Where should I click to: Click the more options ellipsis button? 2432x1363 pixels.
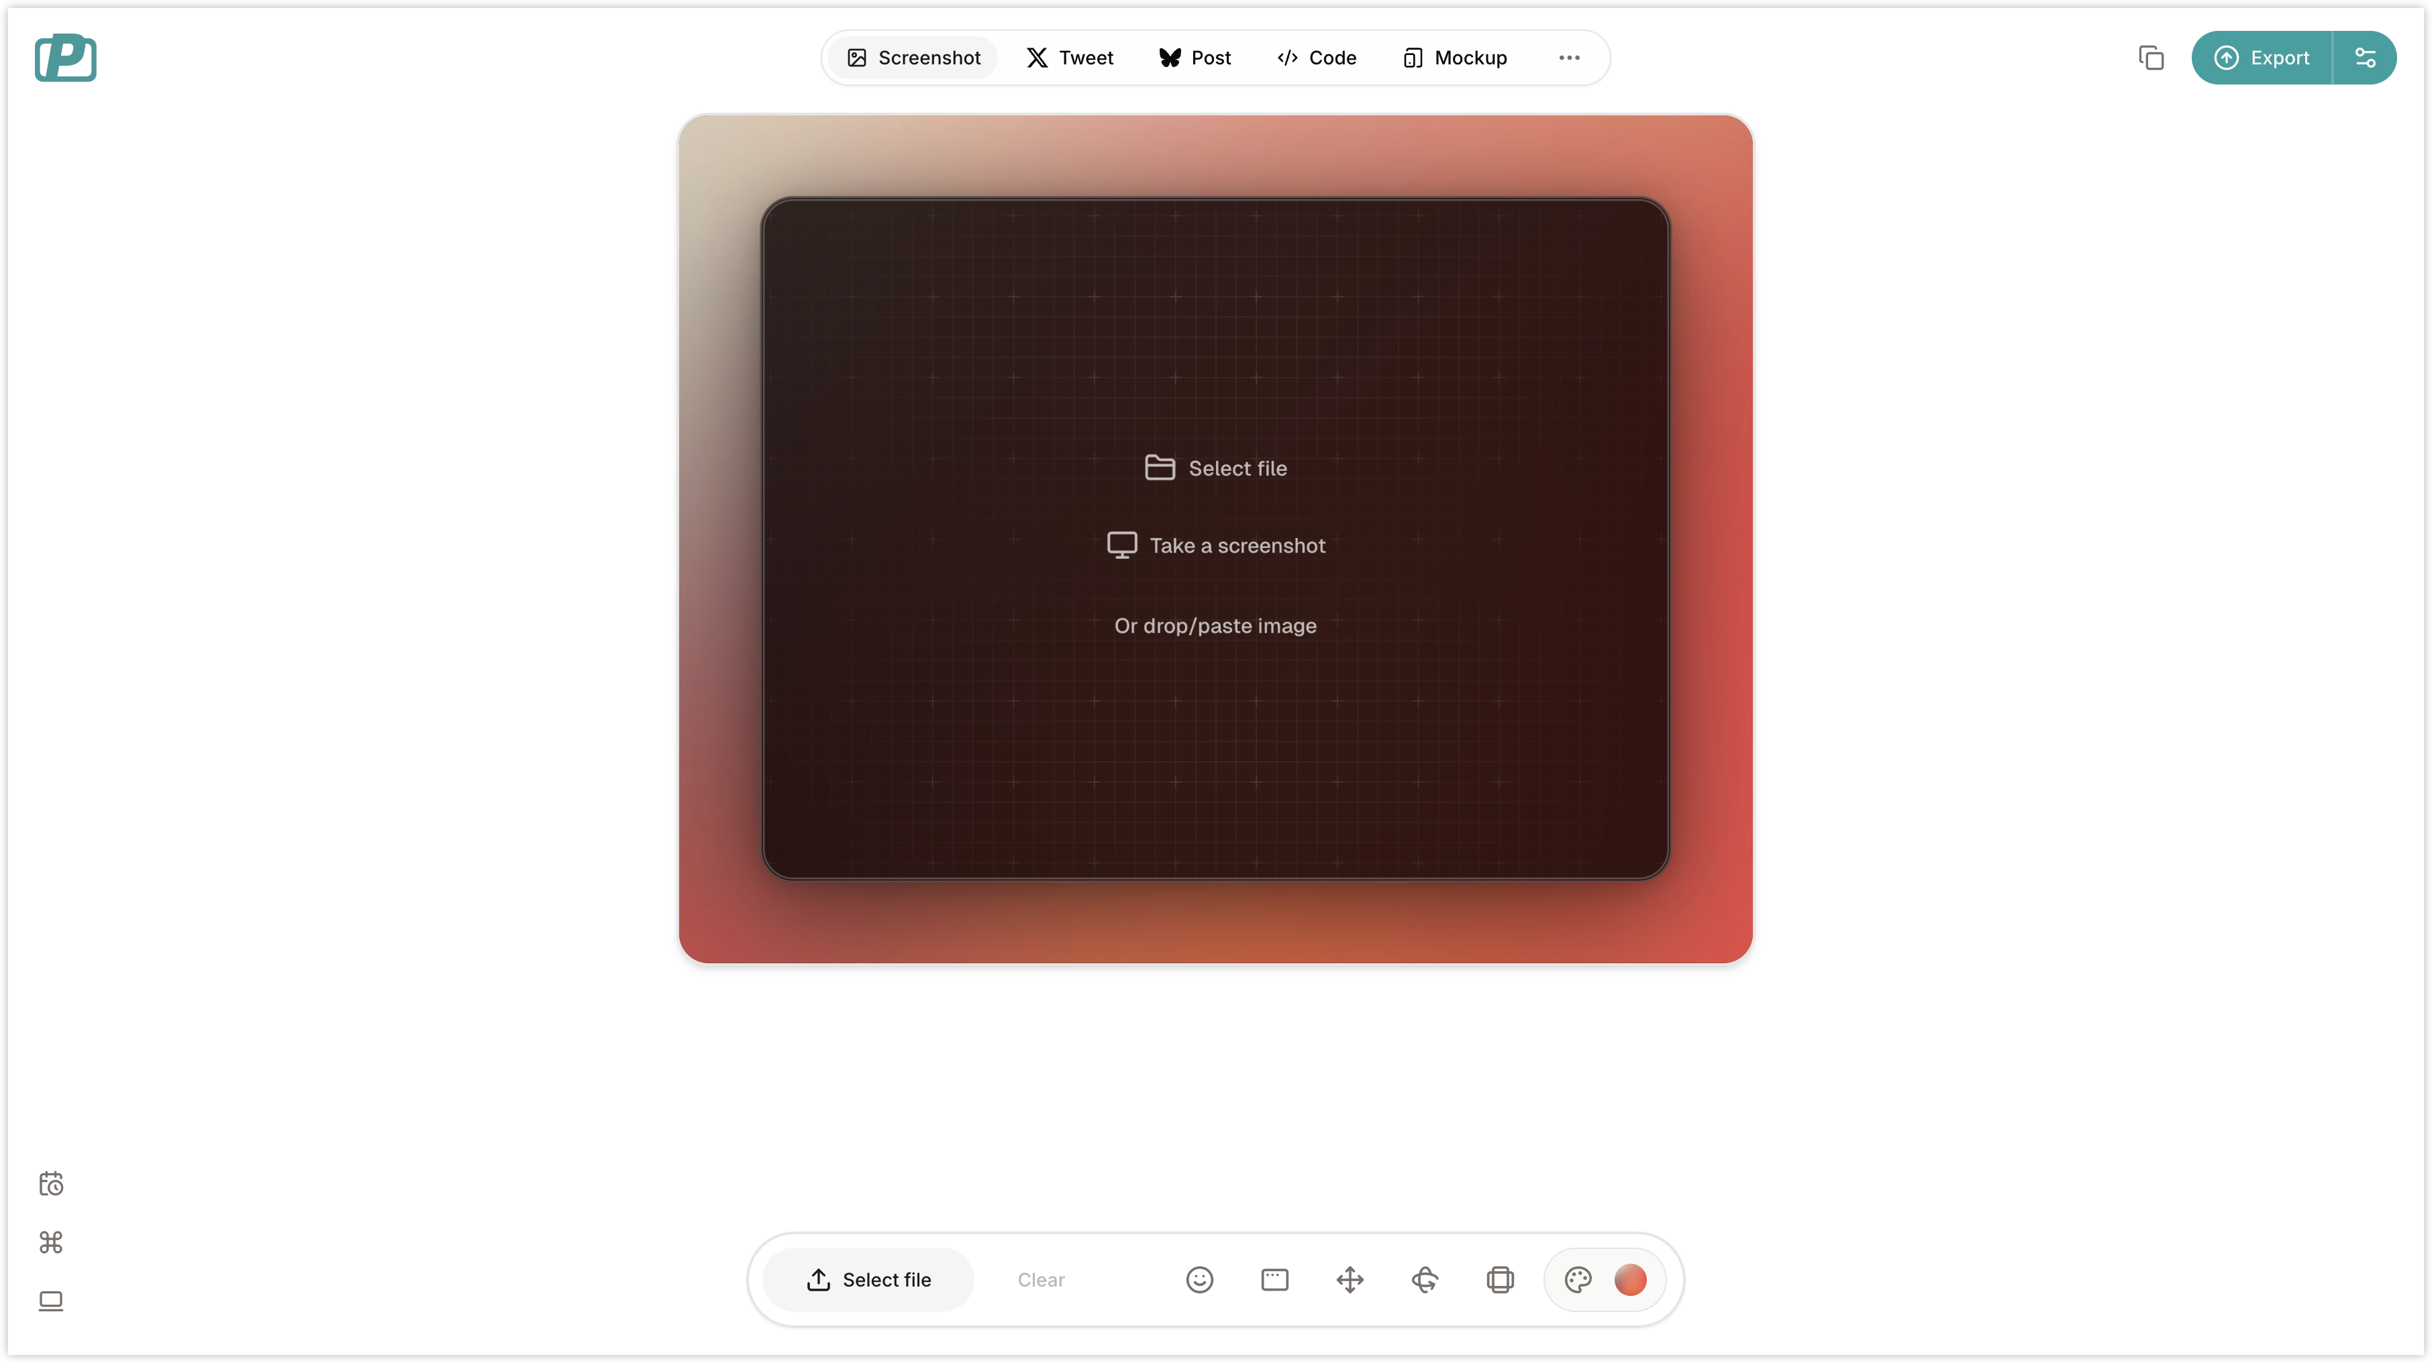click(1568, 57)
